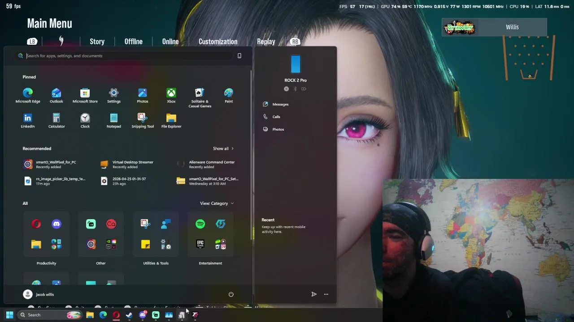Open the Microsoft Store pinned app
This screenshot has height=322, width=574.
85,96
